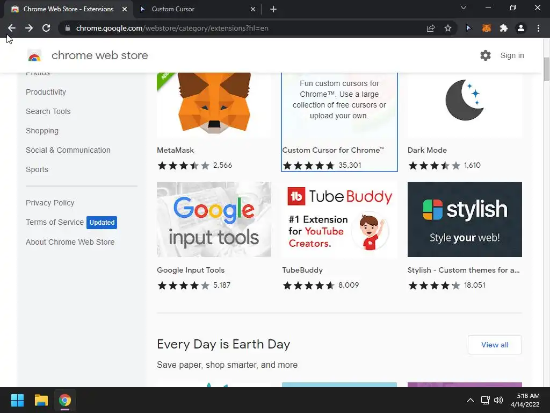Open File Explorer from the taskbar

tap(41, 400)
